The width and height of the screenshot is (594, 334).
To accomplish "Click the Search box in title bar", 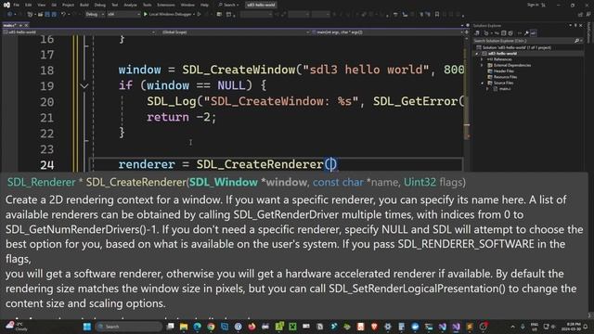I will [x=228, y=5].
